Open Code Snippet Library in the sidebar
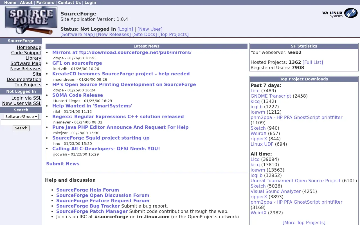The image size is (360, 225). [26, 55]
